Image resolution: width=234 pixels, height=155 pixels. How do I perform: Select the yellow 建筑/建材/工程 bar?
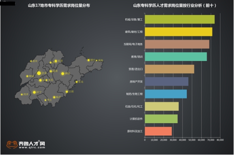coord(178,32)
